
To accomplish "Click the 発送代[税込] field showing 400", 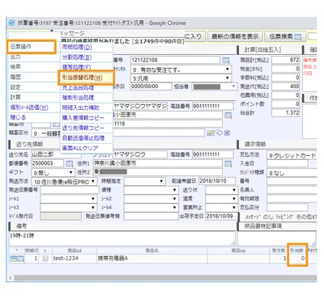I will (x=286, y=86).
